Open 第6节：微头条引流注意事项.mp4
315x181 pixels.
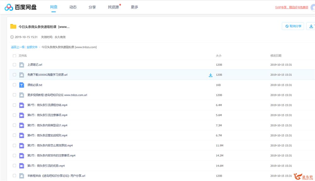click(48, 115)
